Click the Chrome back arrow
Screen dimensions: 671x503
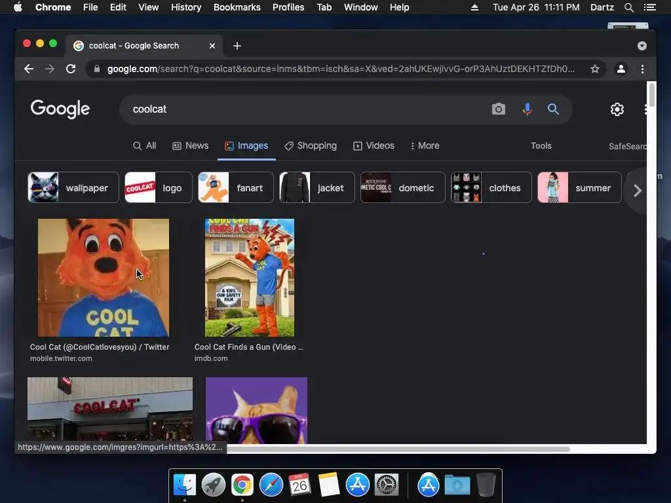(29, 69)
